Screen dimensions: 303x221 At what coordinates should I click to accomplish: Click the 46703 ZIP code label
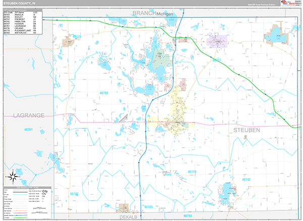point(104,93)
